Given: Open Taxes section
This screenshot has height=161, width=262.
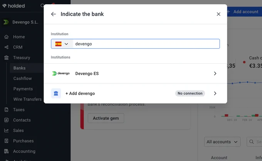Looking at the screenshot, I should [x=19, y=110].
